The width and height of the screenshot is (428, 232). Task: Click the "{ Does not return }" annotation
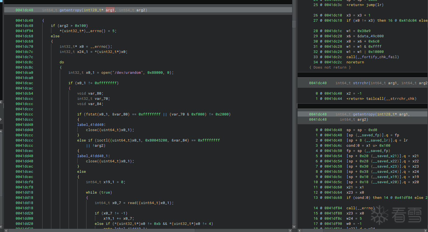pos(330,67)
